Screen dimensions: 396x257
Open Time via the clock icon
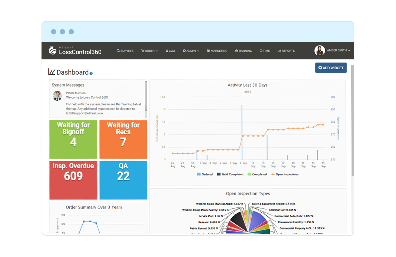click(x=261, y=51)
